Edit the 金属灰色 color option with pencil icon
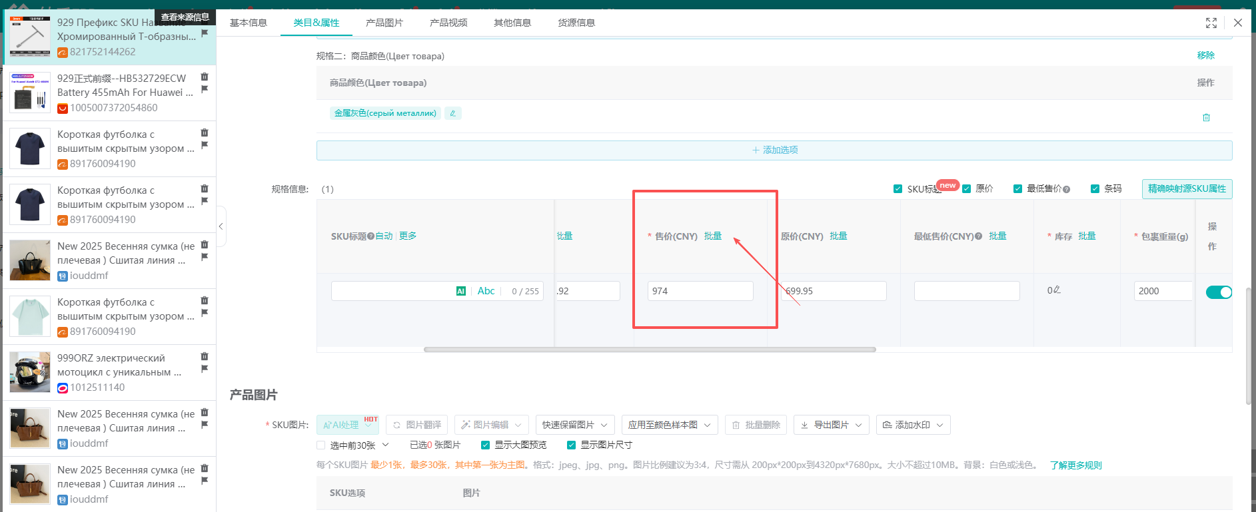1256x512 pixels. (x=453, y=113)
